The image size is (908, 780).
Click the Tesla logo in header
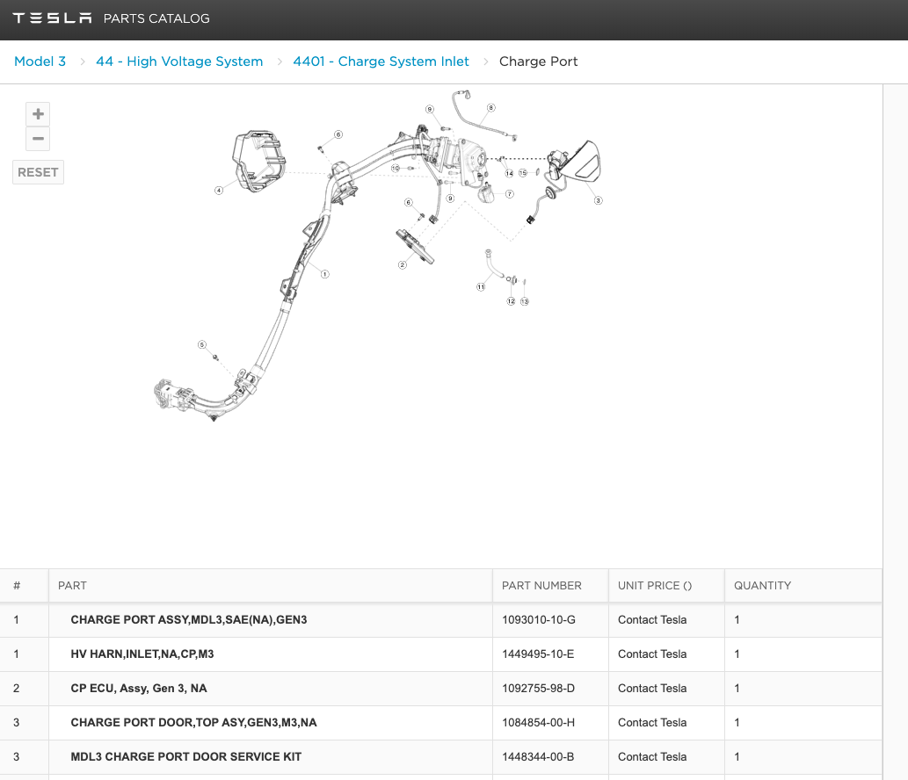click(52, 18)
